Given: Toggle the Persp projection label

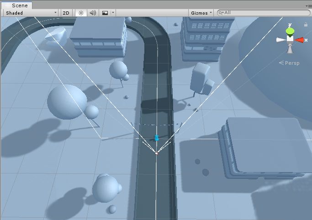Looking at the screenshot, I should tap(289, 63).
